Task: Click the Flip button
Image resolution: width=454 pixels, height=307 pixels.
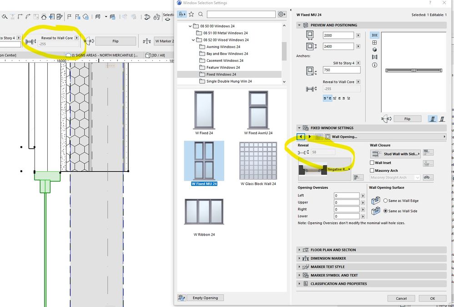Action: coord(408,118)
